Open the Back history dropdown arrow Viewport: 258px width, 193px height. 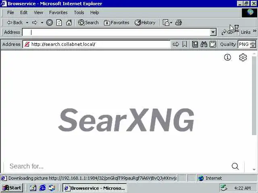point(27,23)
